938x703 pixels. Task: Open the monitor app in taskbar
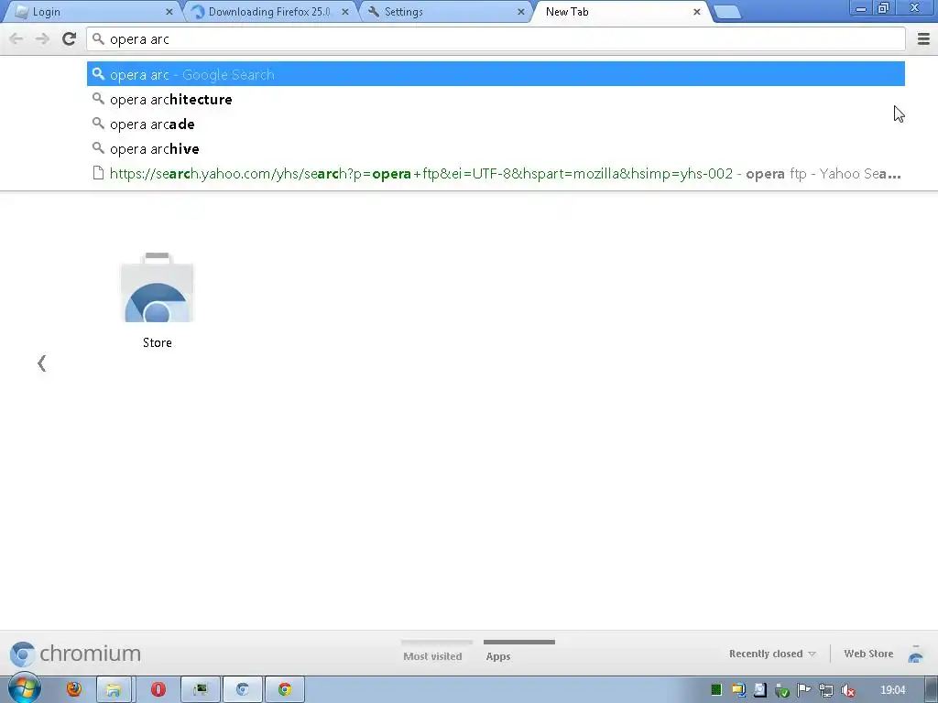pos(201,690)
